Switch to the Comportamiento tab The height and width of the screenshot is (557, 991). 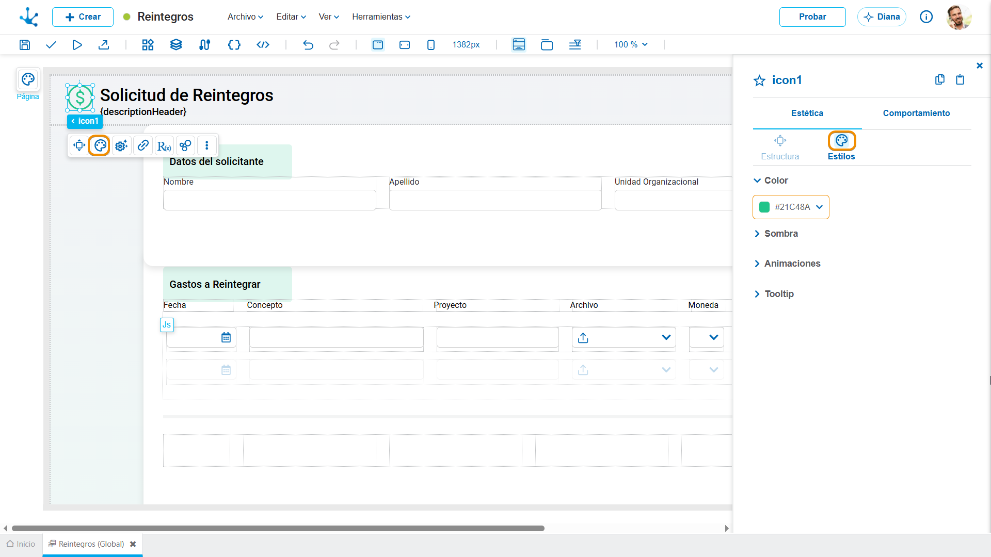point(916,113)
